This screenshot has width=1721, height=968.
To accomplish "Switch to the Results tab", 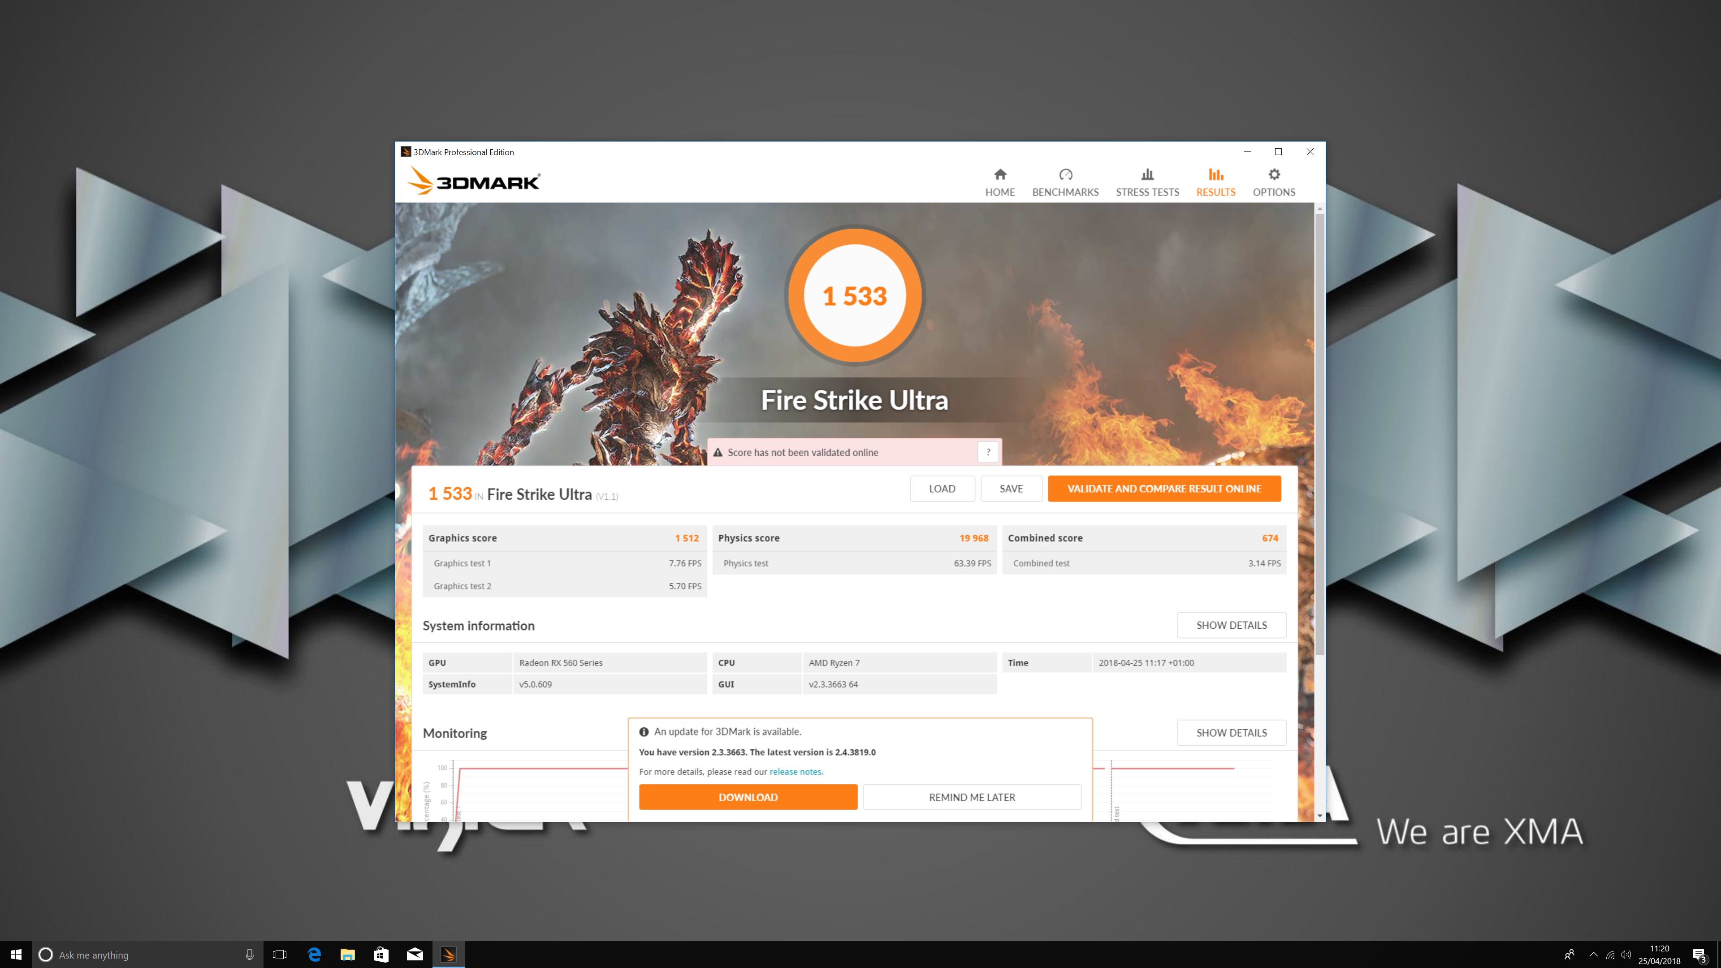I will [1215, 182].
